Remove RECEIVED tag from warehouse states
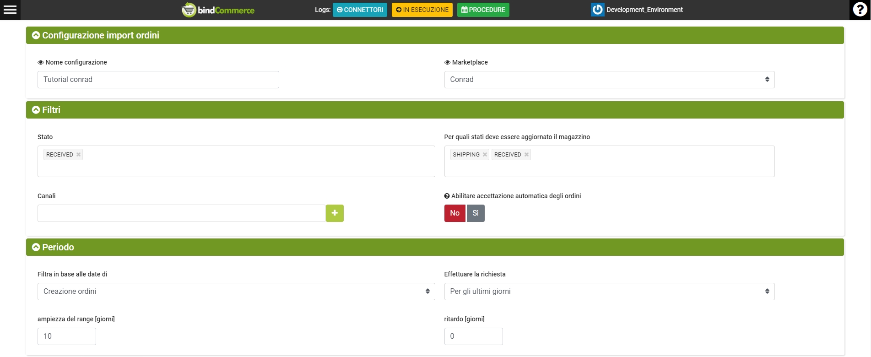 (526, 155)
